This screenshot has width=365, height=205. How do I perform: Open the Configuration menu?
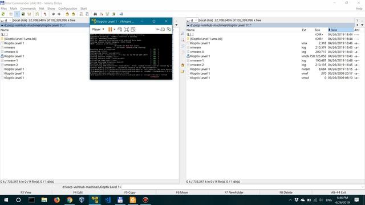(67, 9)
